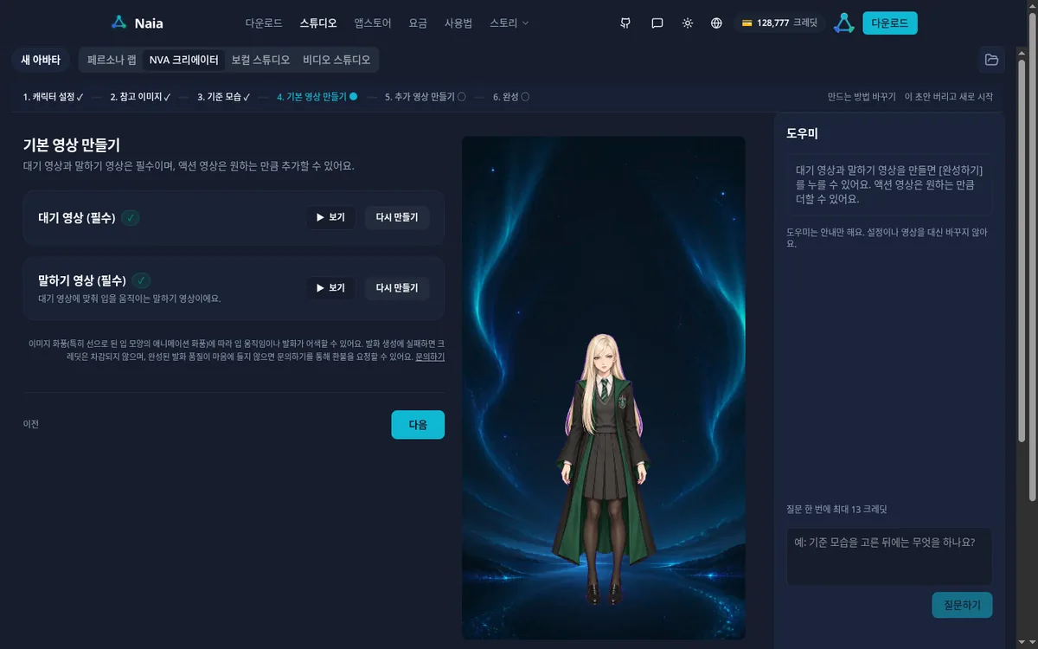
Task: Go to step 3. 기준 모습
Action: coord(223,97)
